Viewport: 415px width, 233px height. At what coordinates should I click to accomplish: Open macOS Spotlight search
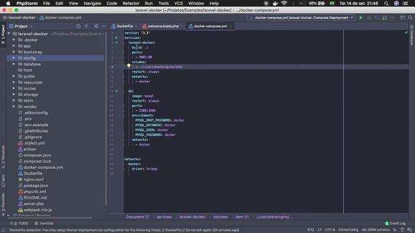click(386, 3)
